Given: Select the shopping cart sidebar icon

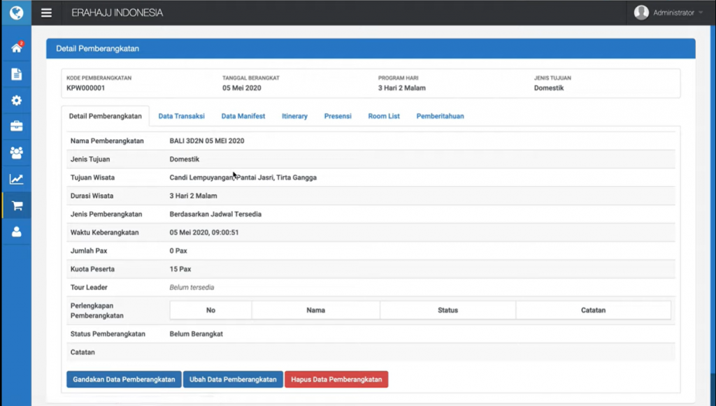Looking at the screenshot, I should click(16, 205).
